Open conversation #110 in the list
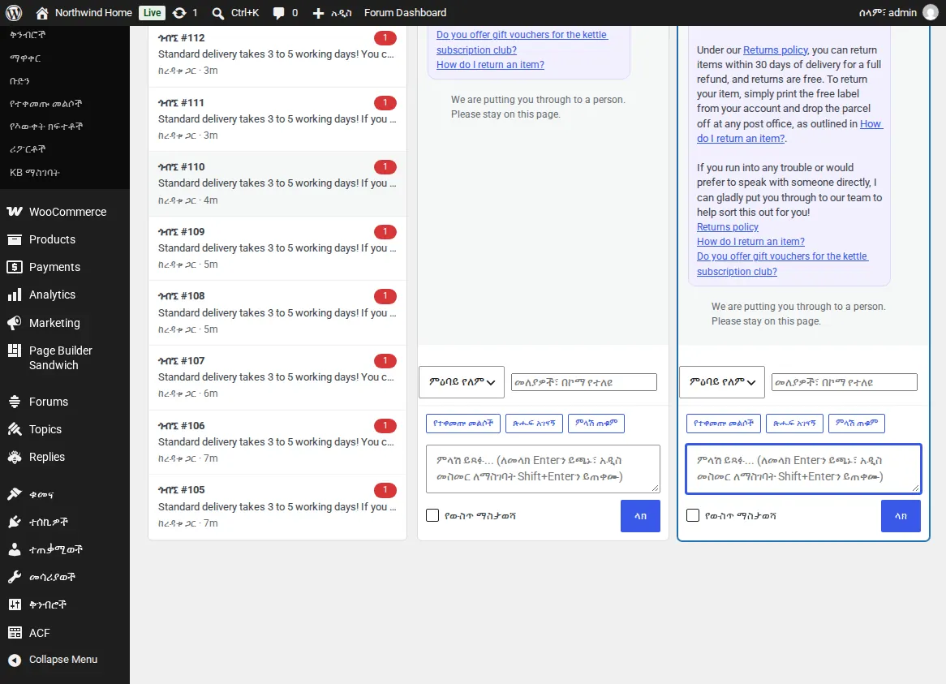The width and height of the screenshot is (946, 684). (x=277, y=183)
